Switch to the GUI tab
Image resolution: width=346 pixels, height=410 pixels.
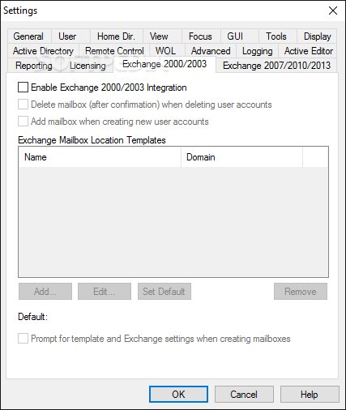(x=239, y=36)
